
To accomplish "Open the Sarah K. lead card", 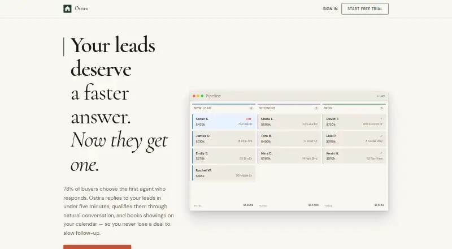I will pyautogui.click(x=224, y=122).
